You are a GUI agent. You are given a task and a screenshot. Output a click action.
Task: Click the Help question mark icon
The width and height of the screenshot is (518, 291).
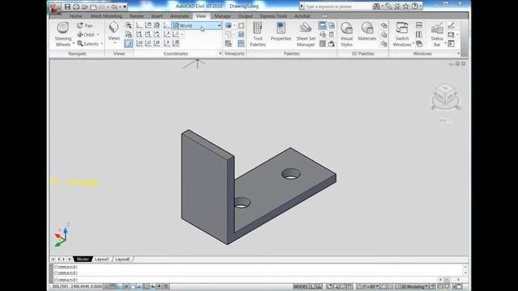[x=414, y=6]
